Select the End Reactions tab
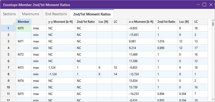Image resolution: width=215 pixels, height=102 pixels. pyautogui.click(x=56, y=14)
